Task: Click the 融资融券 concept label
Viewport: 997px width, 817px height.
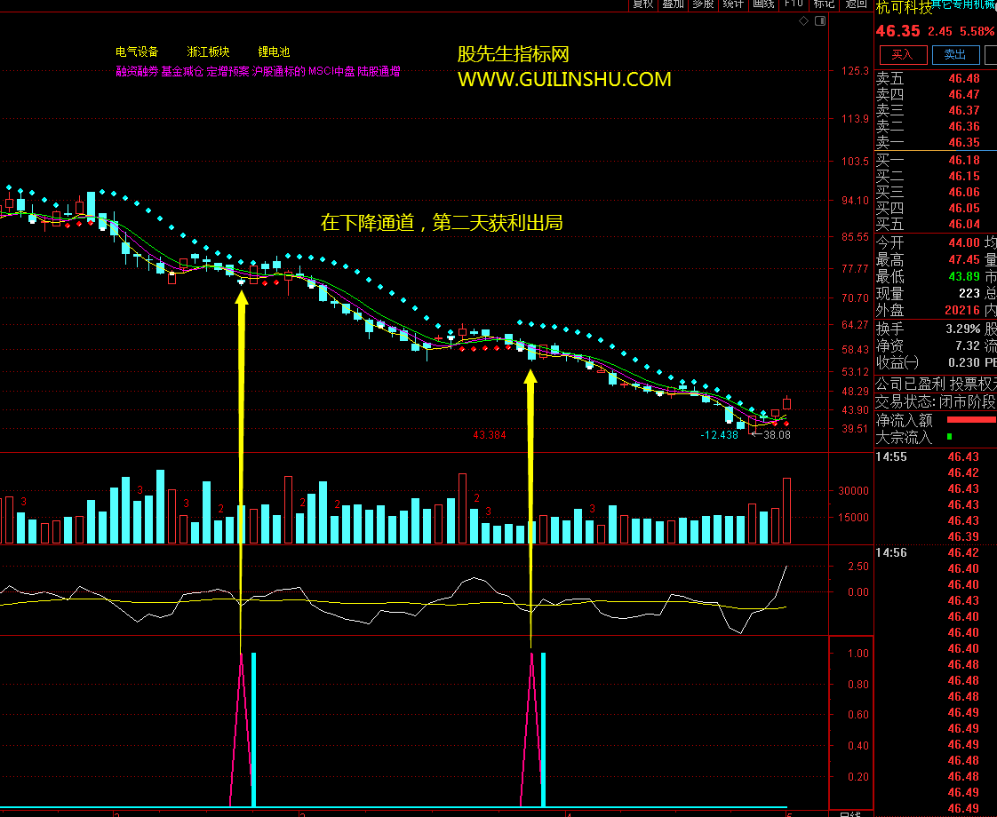Action: [x=137, y=72]
